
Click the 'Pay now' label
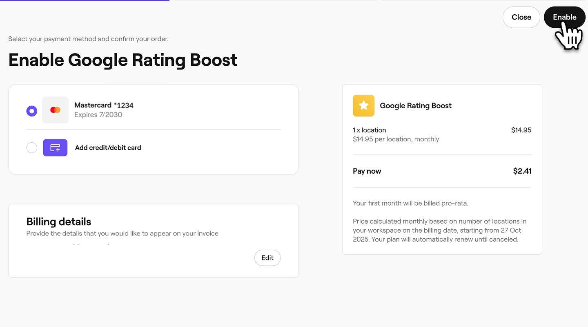367,171
